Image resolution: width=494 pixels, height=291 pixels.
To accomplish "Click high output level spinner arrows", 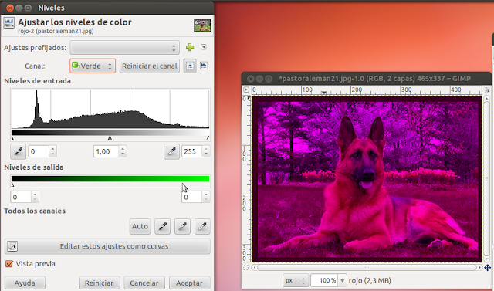I will (206, 197).
